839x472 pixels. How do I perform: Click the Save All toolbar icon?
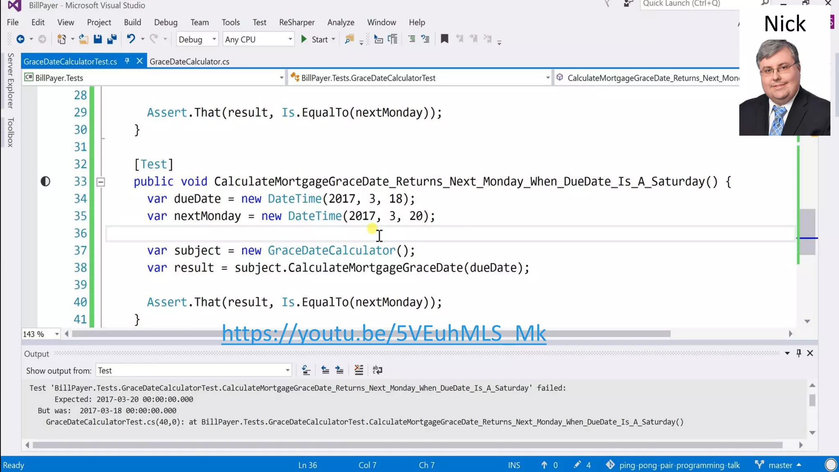111,39
